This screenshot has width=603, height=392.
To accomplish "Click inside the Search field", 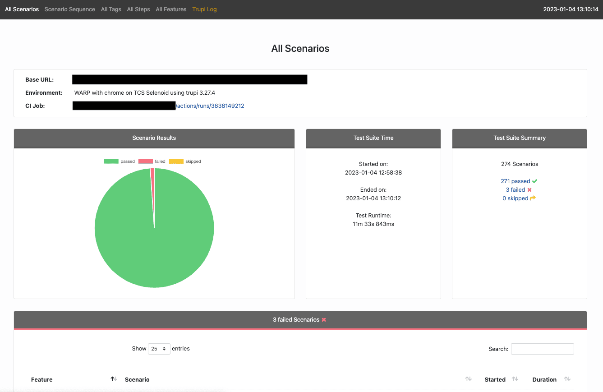I will [542, 349].
